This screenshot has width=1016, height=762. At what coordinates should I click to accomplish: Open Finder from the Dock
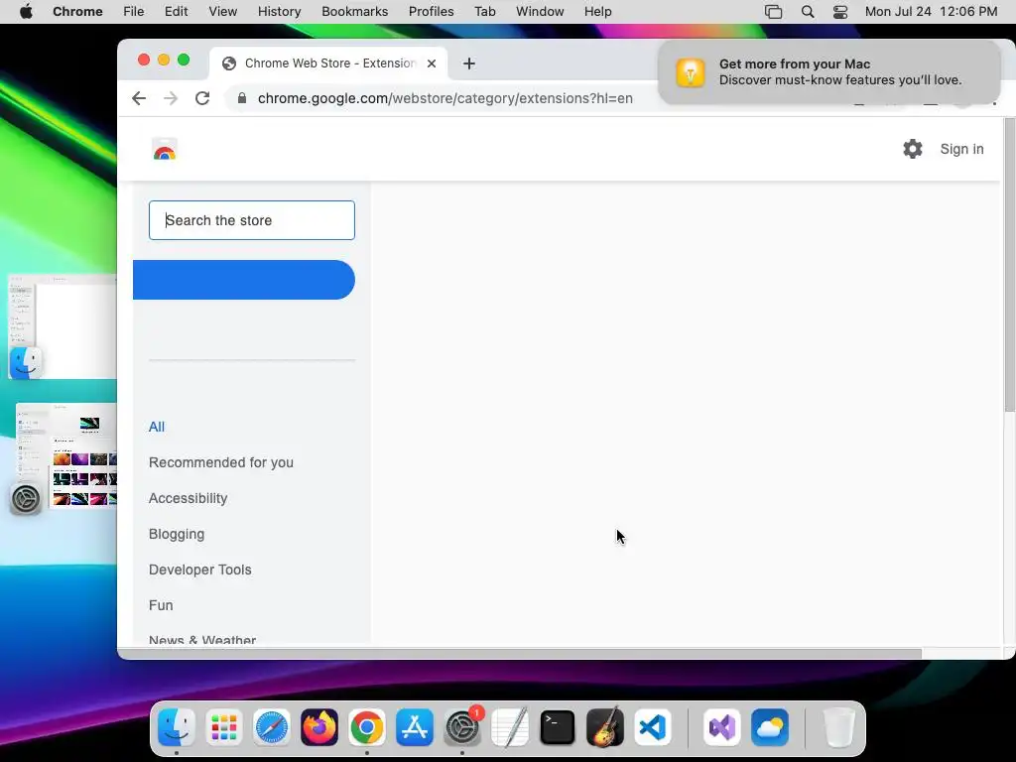pos(177,727)
